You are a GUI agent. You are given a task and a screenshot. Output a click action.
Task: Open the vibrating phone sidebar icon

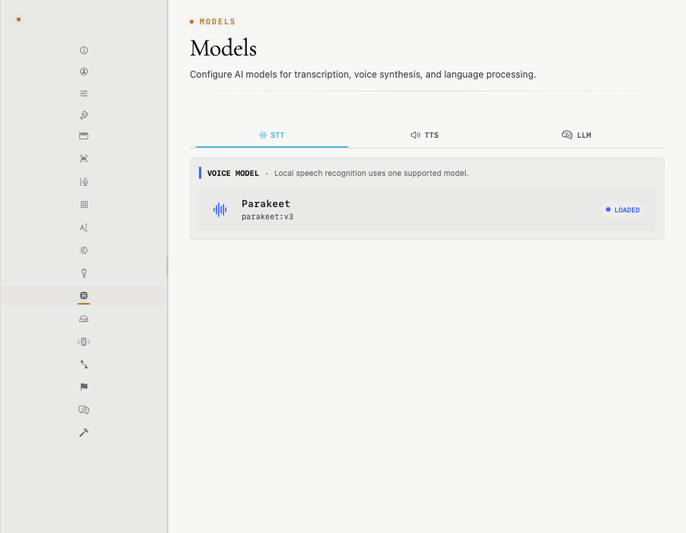[x=84, y=342]
